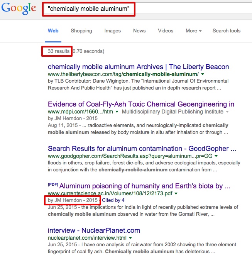The width and height of the screenshot is (252, 259).
Task: Open Aluminum poisoning of humanity PDF result
Action: tap(145, 186)
